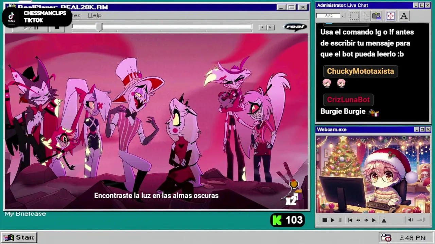
Task: Select the letter A text tool in Live Chat
Action: (404, 16)
